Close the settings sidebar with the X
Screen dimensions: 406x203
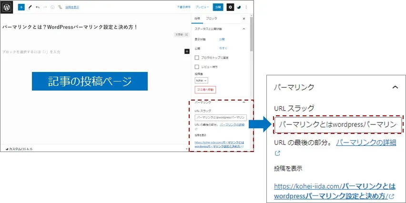click(x=244, y=19)
